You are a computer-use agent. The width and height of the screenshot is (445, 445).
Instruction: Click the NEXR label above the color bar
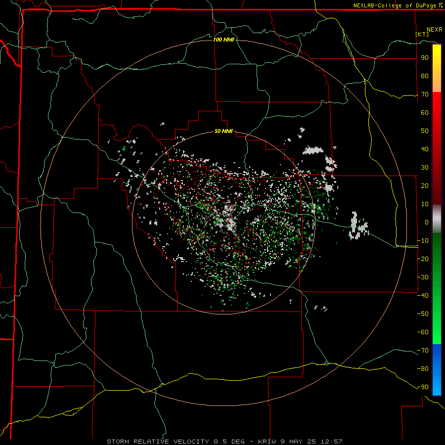[435, 30]
